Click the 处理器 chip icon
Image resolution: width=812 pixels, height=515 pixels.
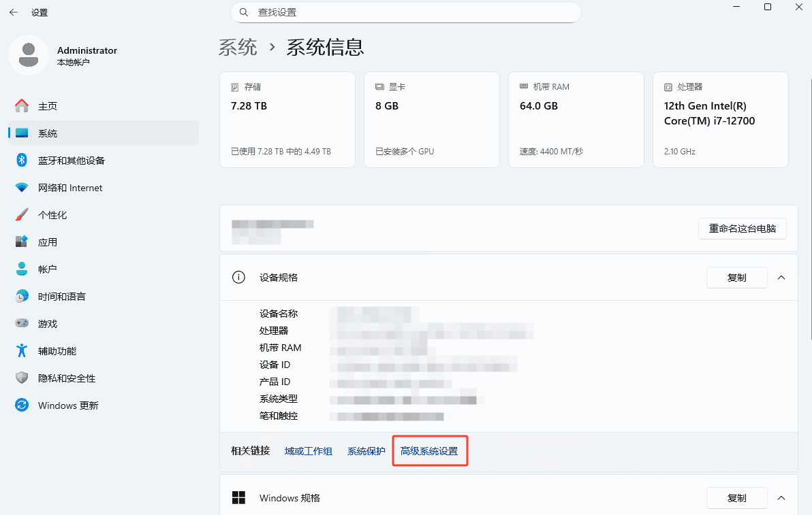(668, 87)
